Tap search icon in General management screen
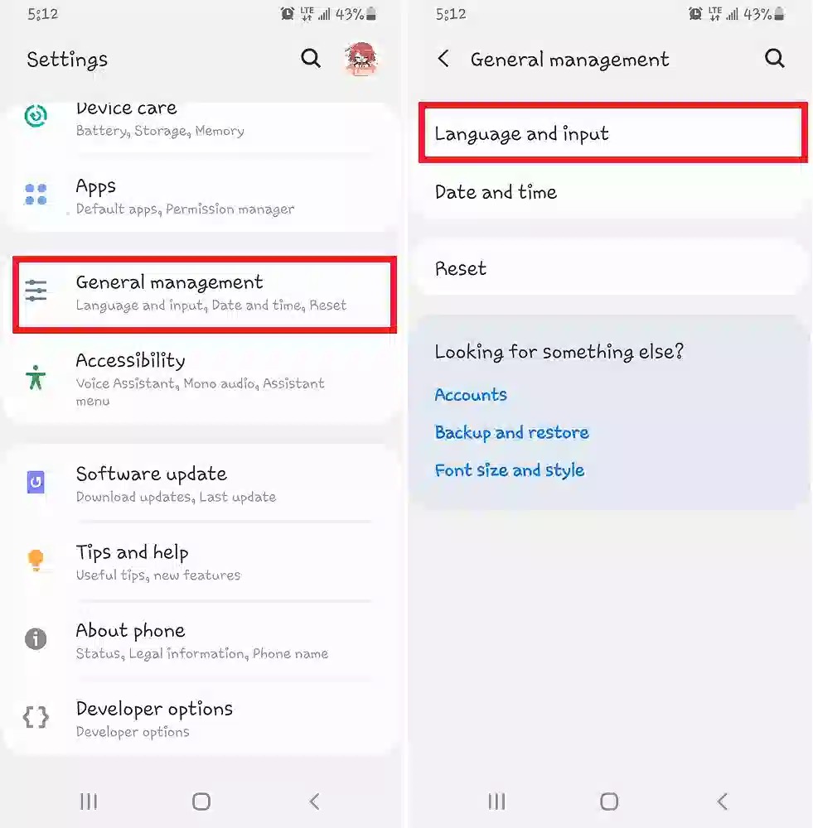The width and height of the screenshot is (813, 828). [x=774, y=58]
